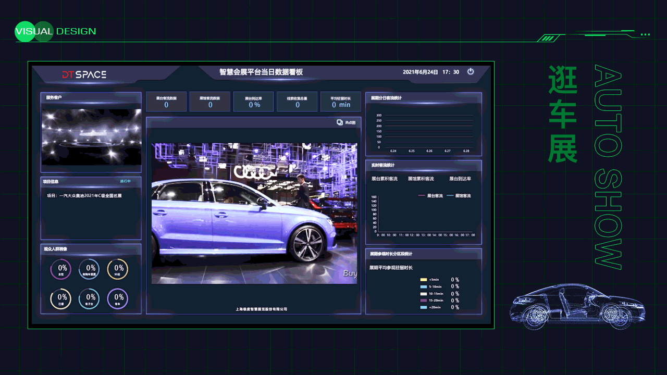Click the 90后 audience ring gauge
The height and width of the screenshot is (375, 667).
118,269
